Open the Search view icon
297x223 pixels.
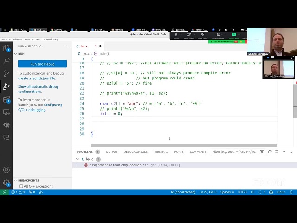point(6,60)
